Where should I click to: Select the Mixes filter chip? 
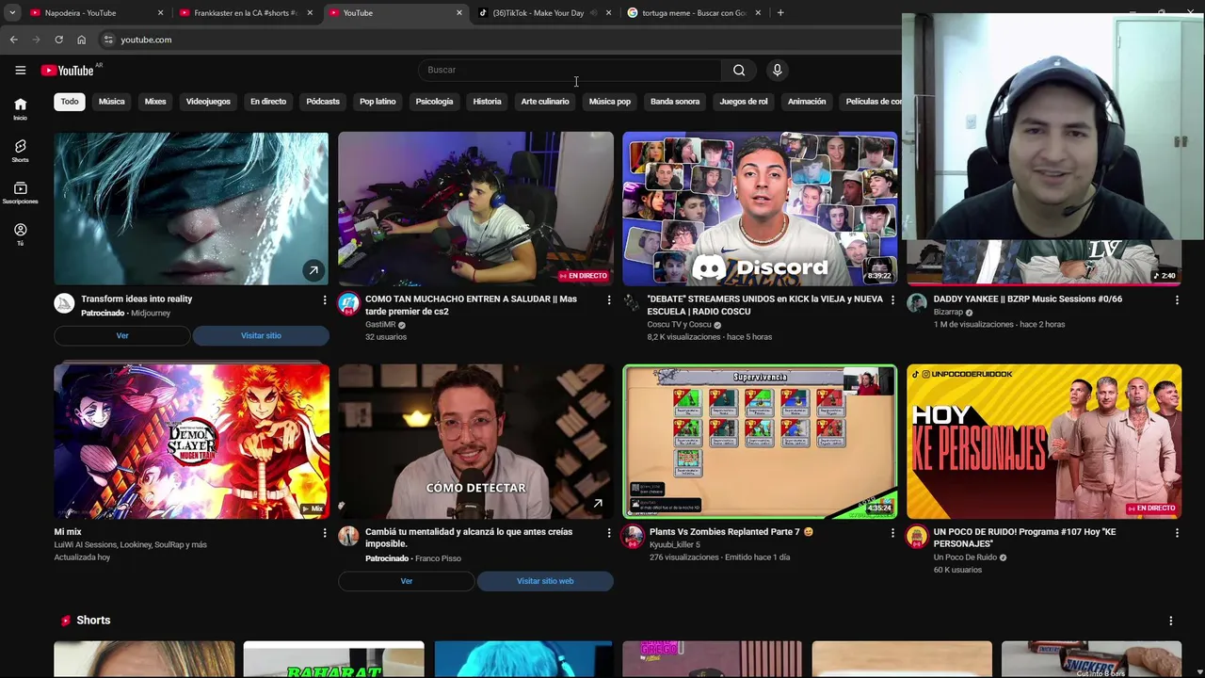tap(155, 102)
